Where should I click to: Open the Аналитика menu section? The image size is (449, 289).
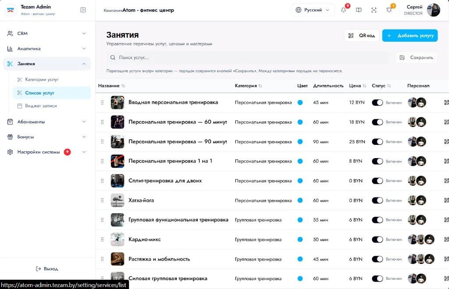[47, 49]
